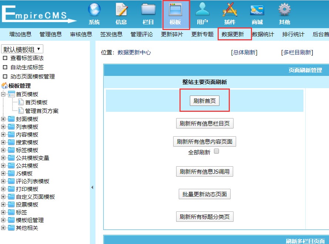This screenshot has width=329, height=244.
Task: Click the 模板管理 house icon
Action: (x=4, y=86)
